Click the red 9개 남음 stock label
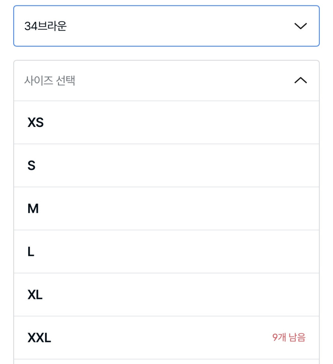 coord(289,337)
